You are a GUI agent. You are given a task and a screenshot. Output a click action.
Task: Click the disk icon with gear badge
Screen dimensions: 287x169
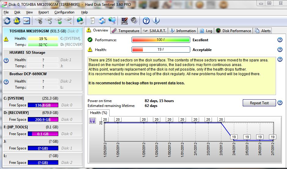pyautogui.click(x=39, y=21)
